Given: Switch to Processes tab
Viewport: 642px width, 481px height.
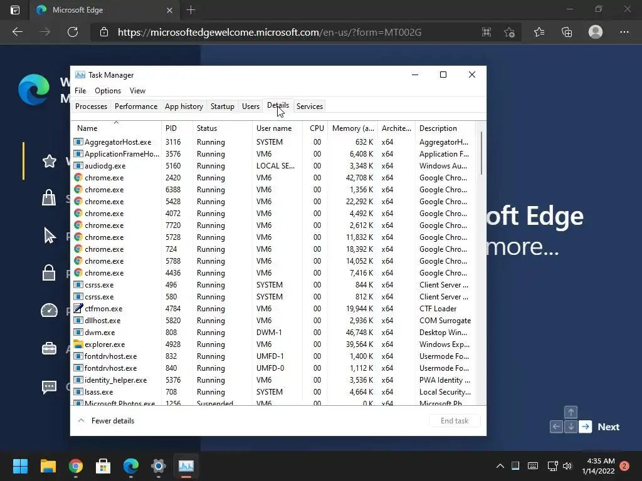Looking at the screenshot, I should pyautogui.click(x=92, y=106).
